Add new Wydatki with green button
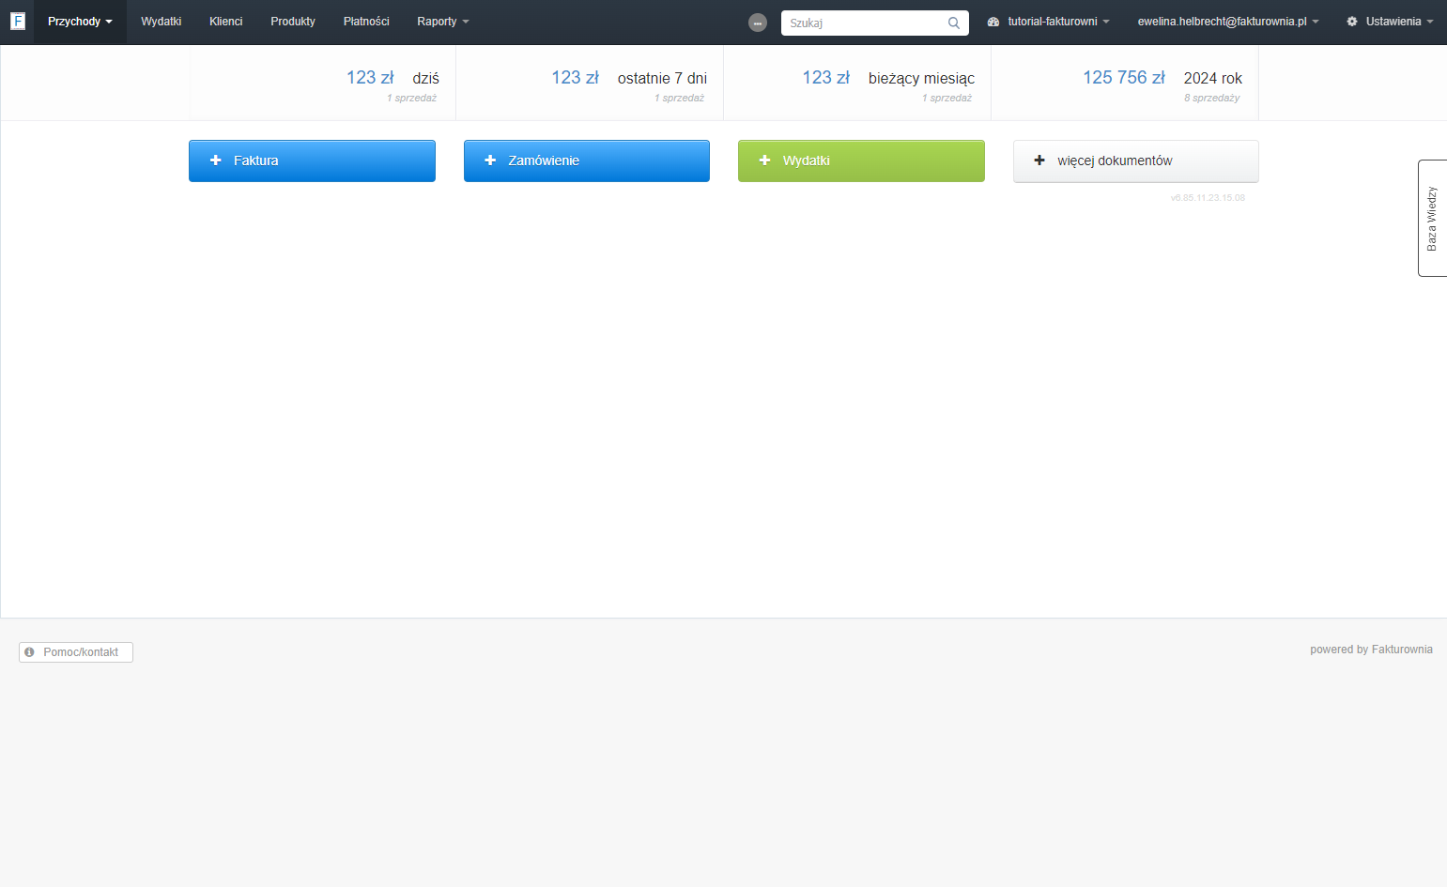The height and width of the screenshot is (887, 1447). tap(861, 161)
